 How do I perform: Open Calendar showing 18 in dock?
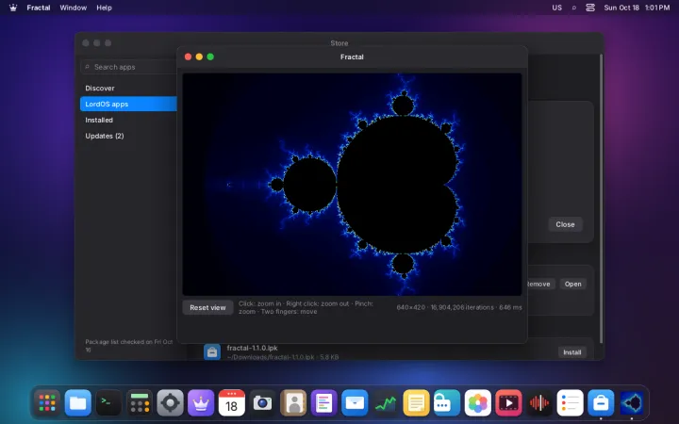pyautogui.click(x=232, y=403)
